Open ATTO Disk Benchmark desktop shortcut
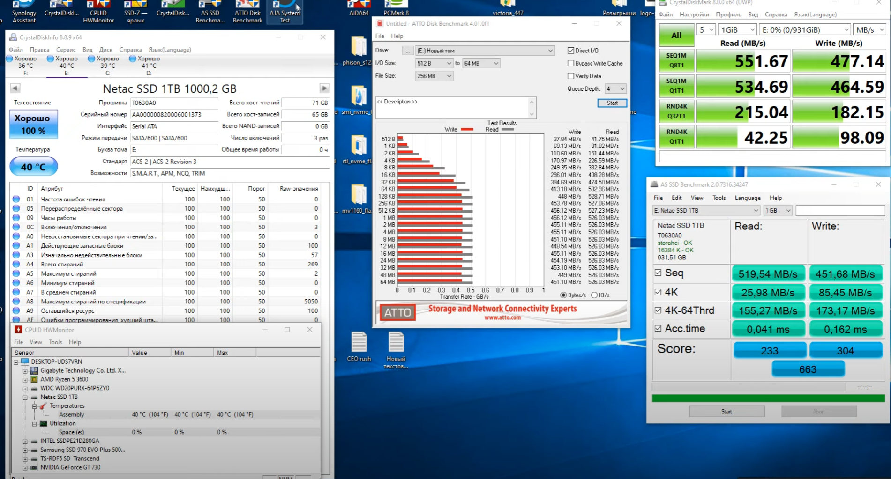The image size is (891, 479). coord(247,12)
